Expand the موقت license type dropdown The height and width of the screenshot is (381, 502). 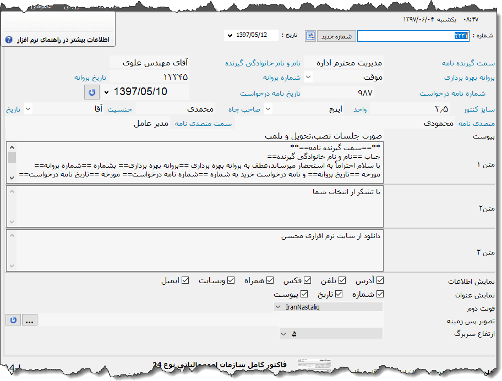(x=309, y=77)
